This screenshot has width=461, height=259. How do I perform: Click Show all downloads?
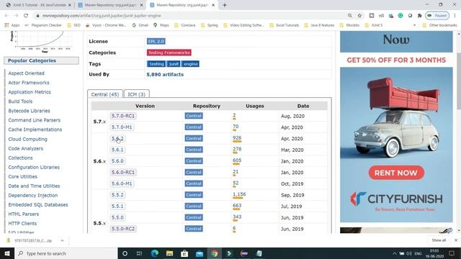pyautogui.click(x=439, y=240)
